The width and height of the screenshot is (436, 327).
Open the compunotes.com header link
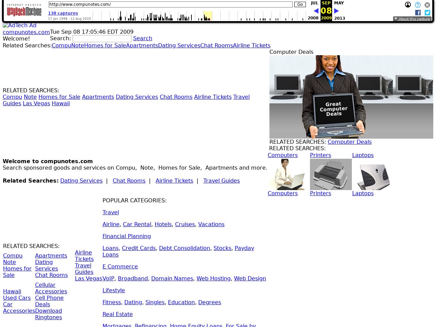click(26, 32)
